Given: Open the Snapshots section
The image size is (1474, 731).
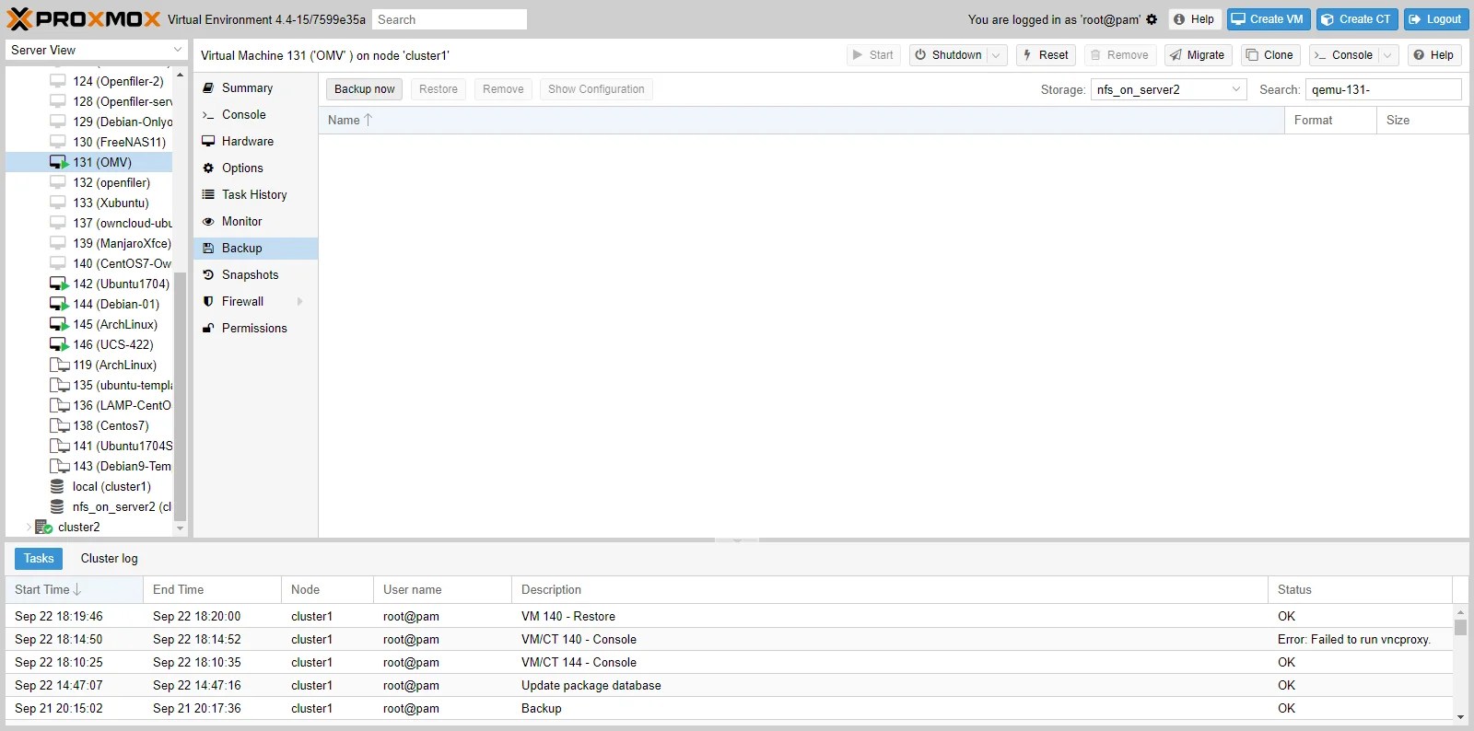Looking at the screenshot, I should point(255,274).
